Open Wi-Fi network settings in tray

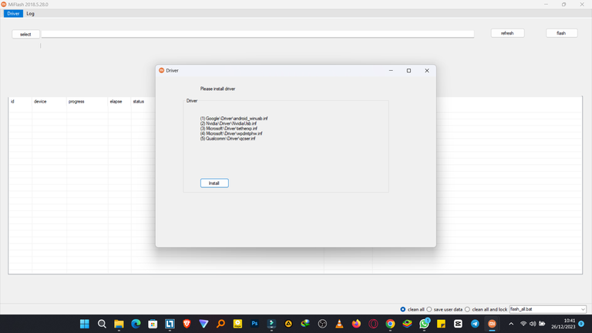(523, 324)
